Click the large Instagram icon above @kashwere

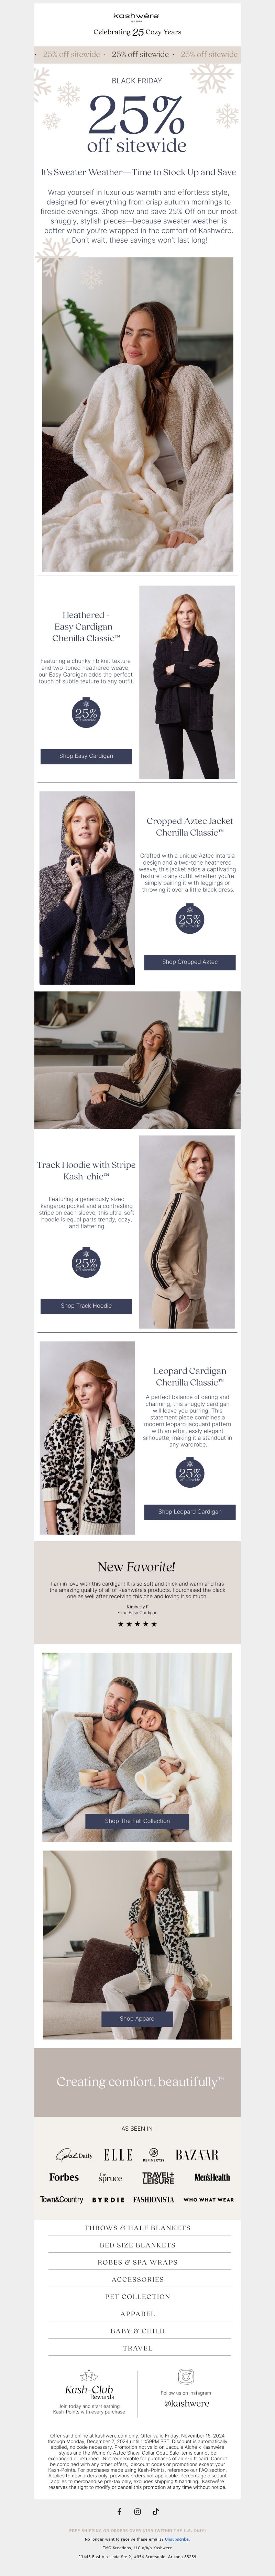(186, 2376)
